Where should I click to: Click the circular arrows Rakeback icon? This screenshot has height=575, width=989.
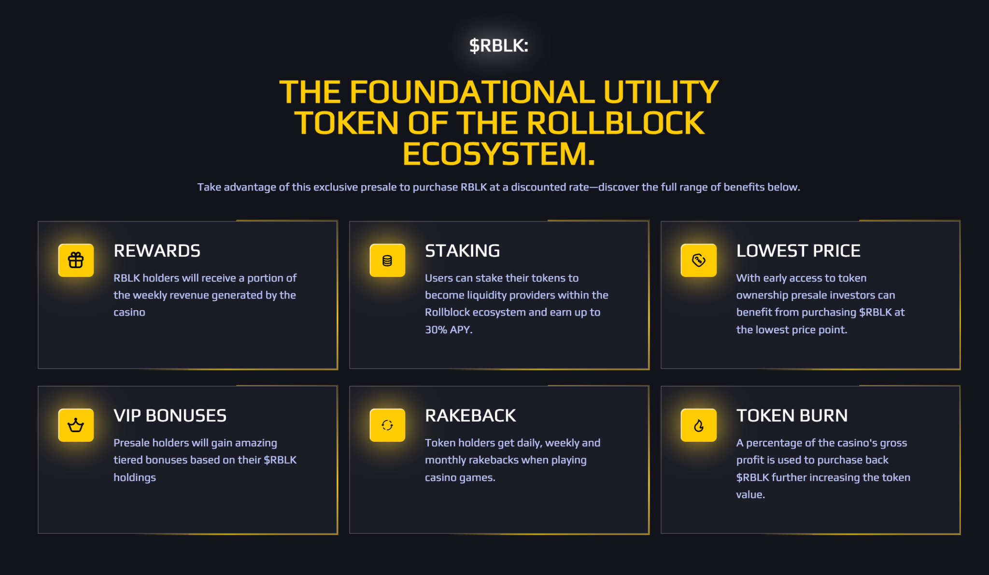[x=387, y=425]
